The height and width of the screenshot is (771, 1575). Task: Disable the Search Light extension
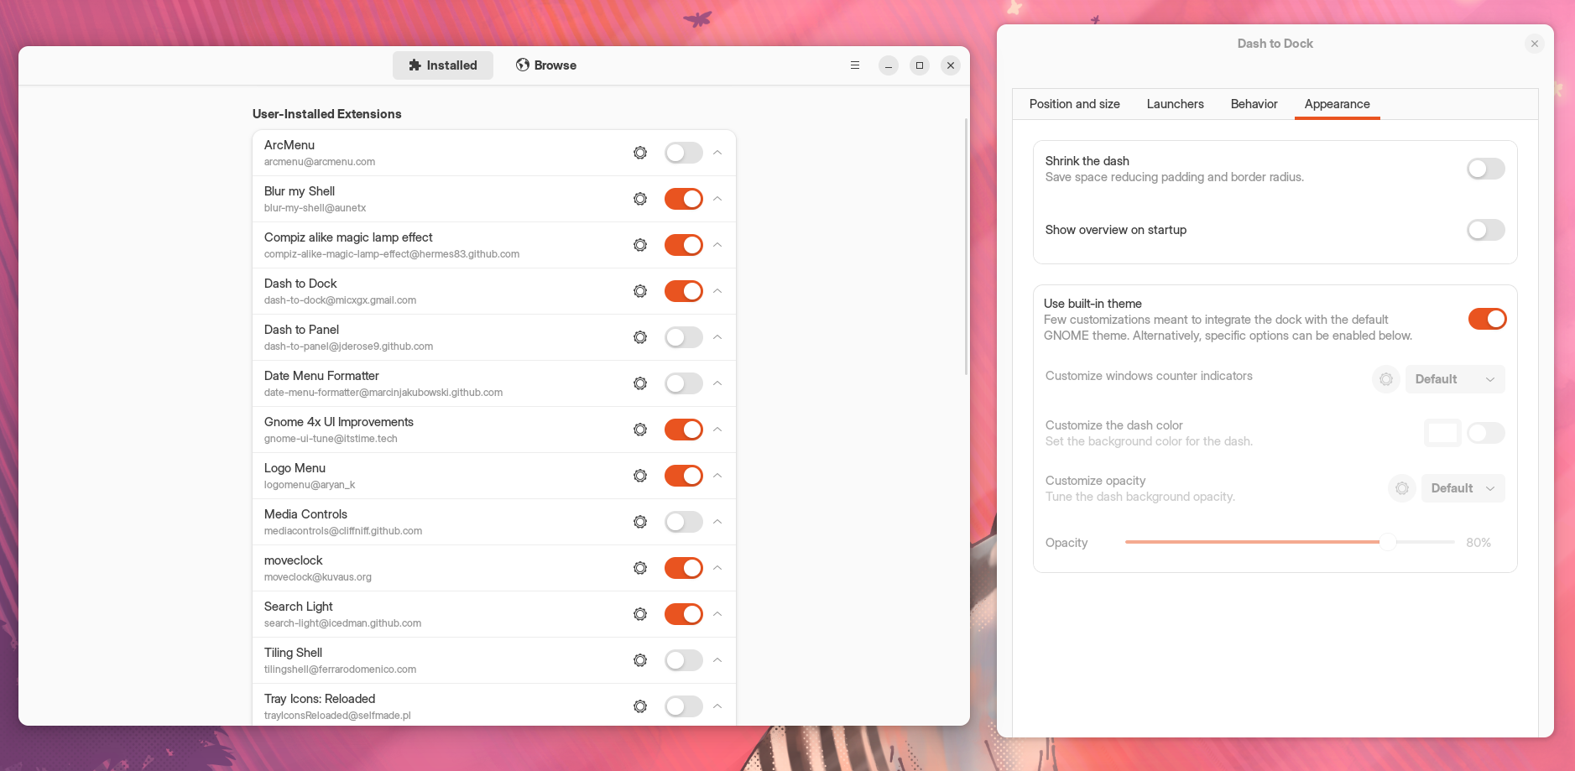click(684, 614)
